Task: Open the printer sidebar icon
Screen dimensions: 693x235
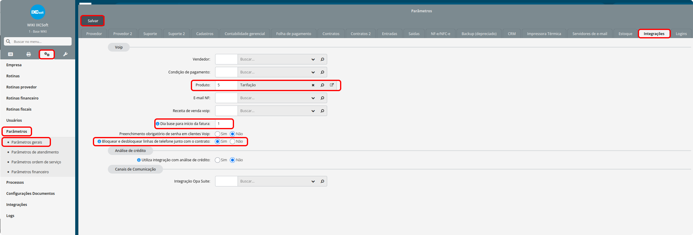Action: click(28, 54)
